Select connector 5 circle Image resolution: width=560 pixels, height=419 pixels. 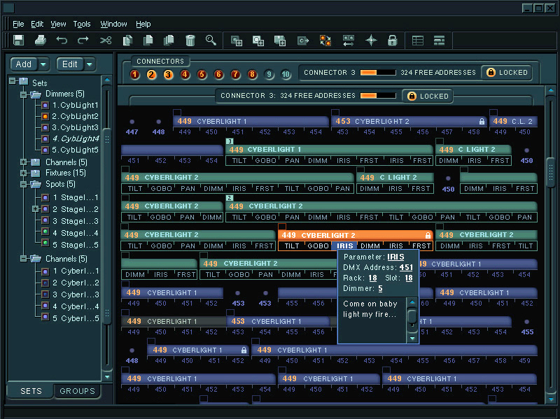(x=202, y=75)
